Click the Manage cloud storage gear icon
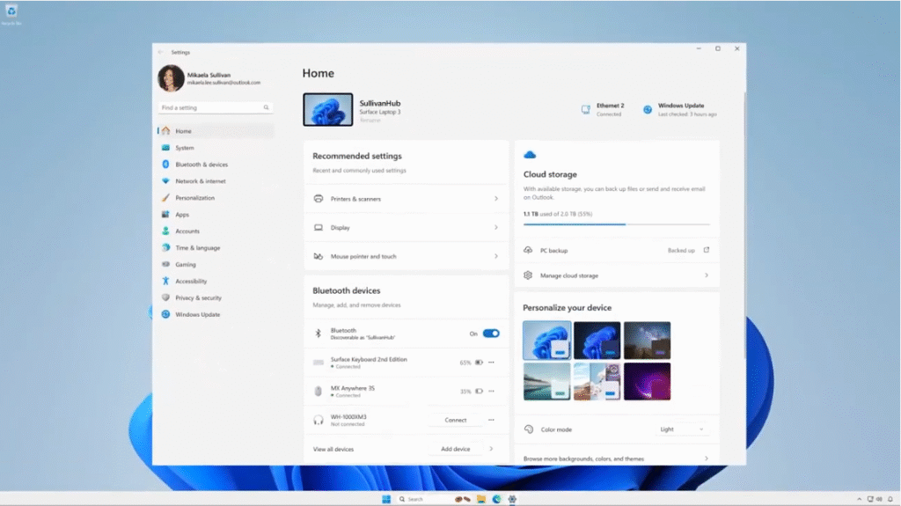The width and height of the screenshot is (901, 506). click(x=528, y=275)
